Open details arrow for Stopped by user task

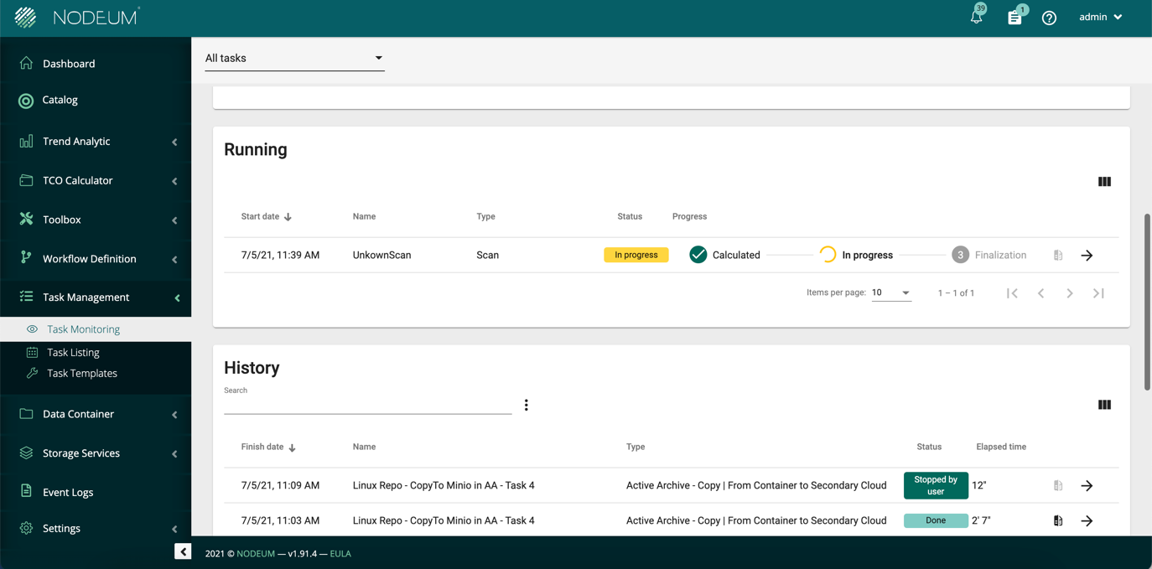[1087, 486]
